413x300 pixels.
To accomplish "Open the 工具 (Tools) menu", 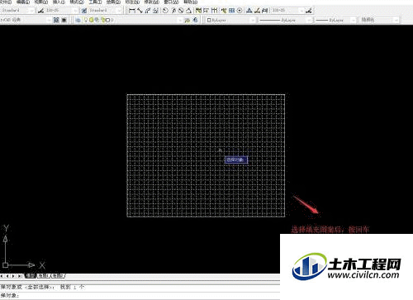I will (95, 2).
